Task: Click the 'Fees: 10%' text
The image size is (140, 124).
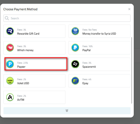Action: click(x=87, y=46)
